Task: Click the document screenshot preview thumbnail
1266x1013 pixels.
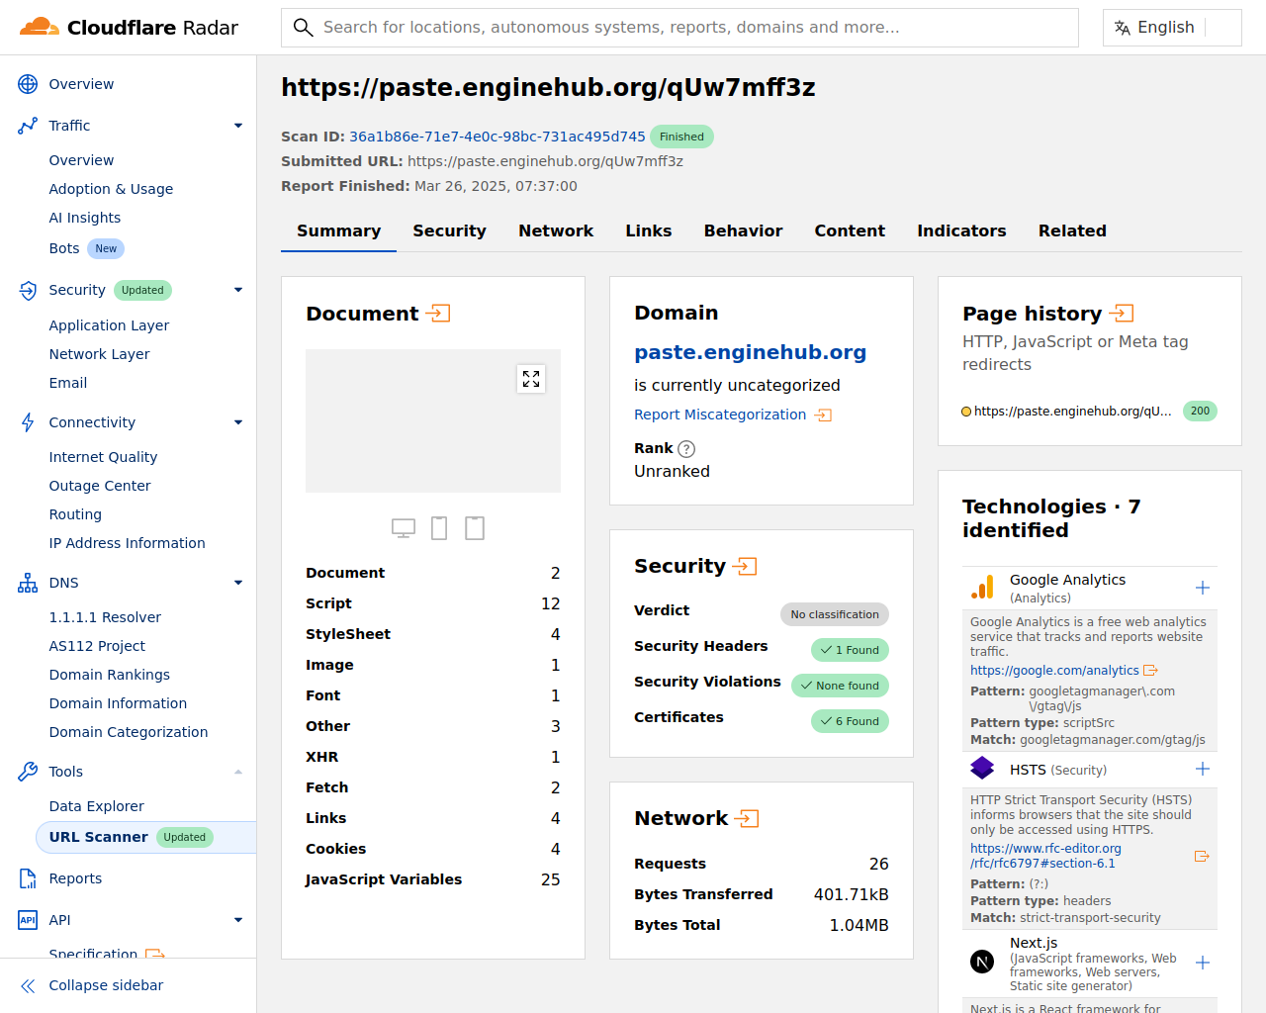Action: pyautogui.click(x=433, y=420)
